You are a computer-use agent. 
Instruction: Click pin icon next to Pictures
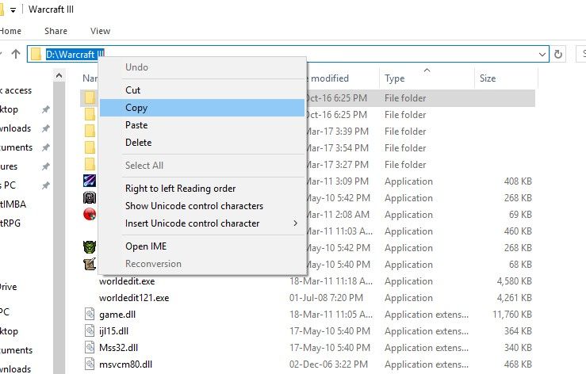(45, 166)
